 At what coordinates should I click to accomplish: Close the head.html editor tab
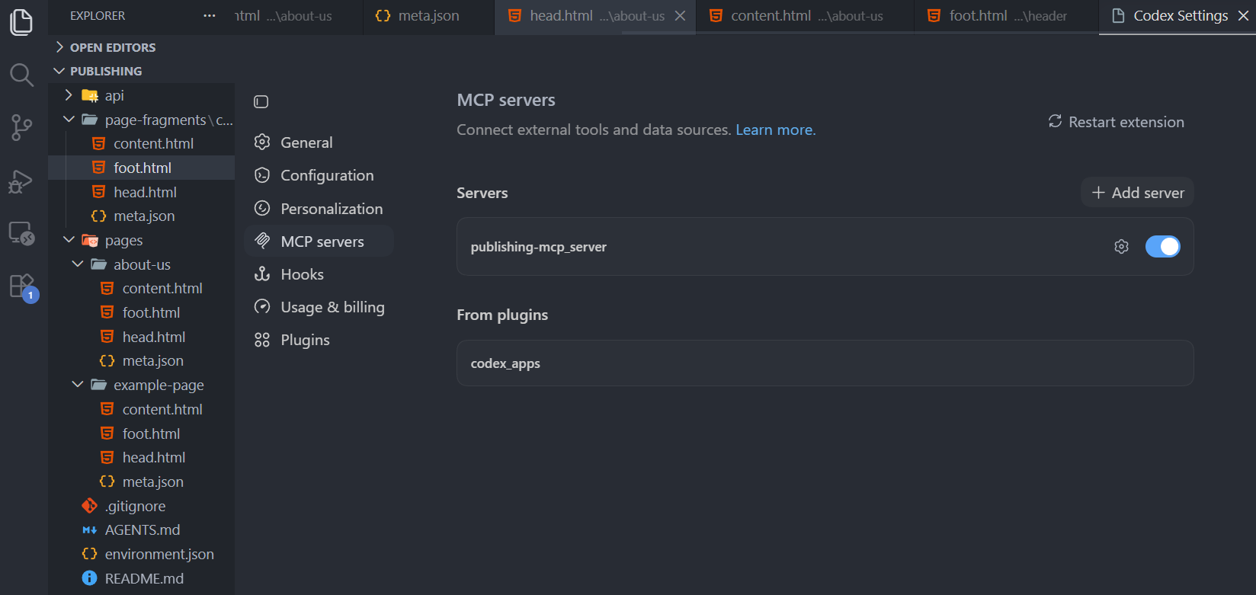[x=681, y=16]
